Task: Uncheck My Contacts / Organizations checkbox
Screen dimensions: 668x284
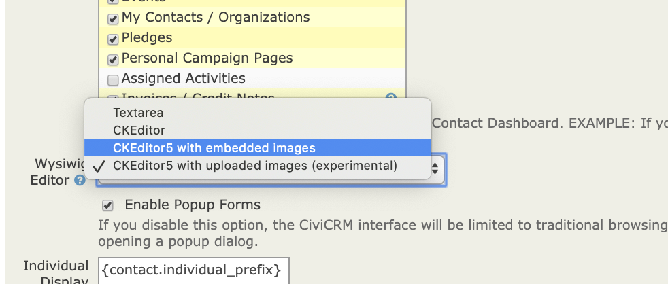Action: (113, 19)
